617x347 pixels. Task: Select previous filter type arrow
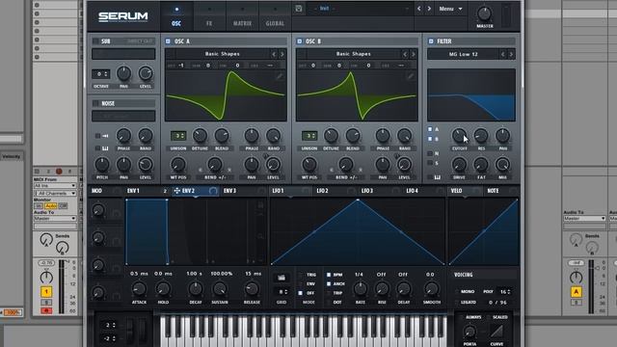tap(502, 54)
